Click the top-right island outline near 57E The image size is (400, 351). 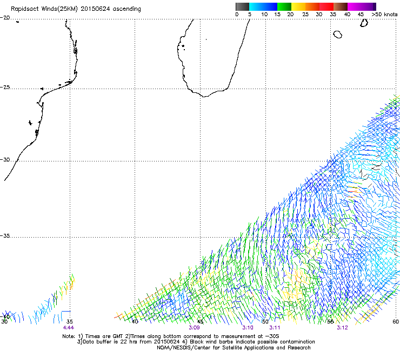point(364,23)
